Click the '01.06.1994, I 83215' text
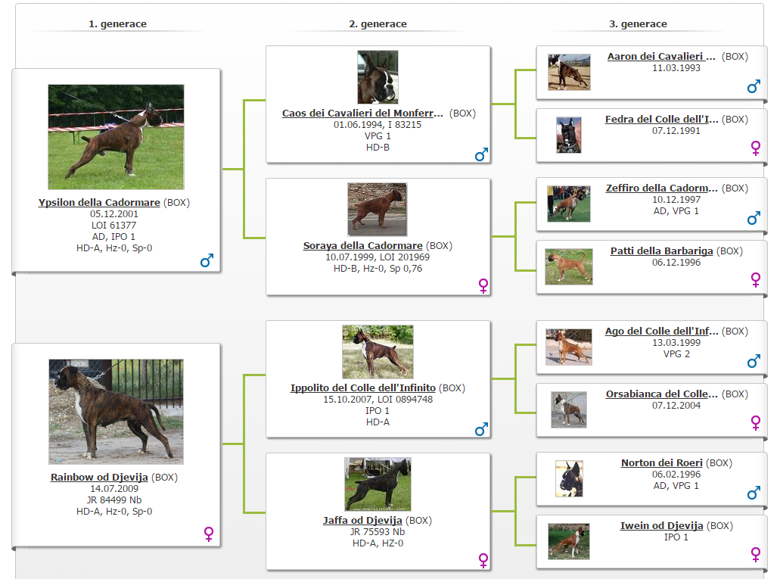780x579 pixels. (378, 125)
